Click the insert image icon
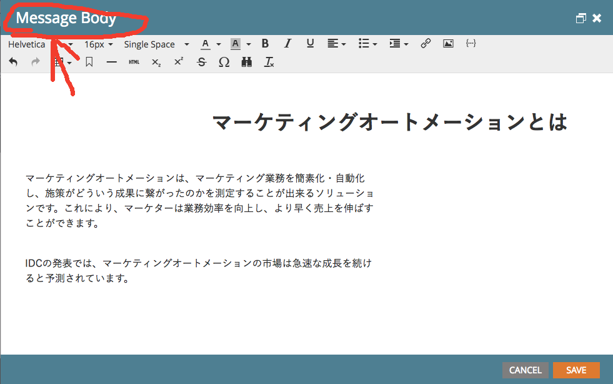 pyautogui.click(x=448, y=44)
